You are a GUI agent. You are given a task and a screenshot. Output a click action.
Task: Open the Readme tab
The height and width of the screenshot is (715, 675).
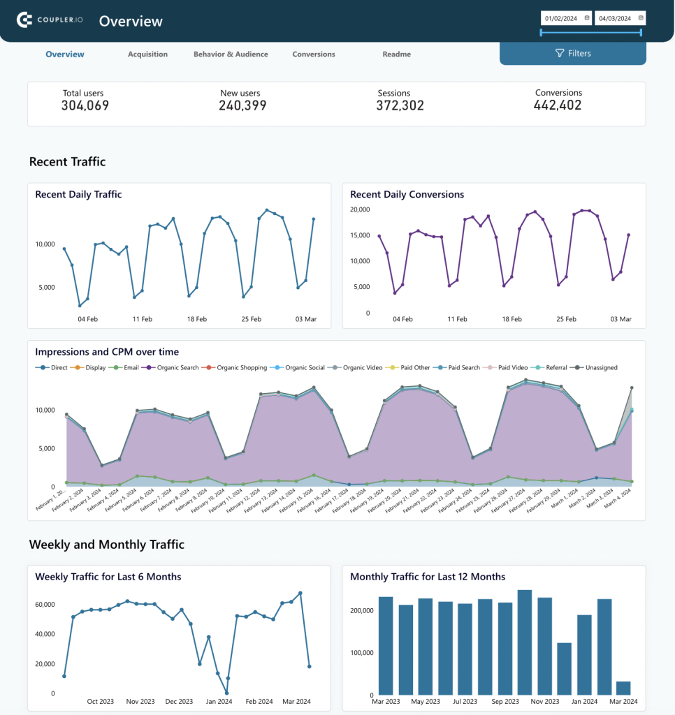pyautogui.click(x=396, y=54)
